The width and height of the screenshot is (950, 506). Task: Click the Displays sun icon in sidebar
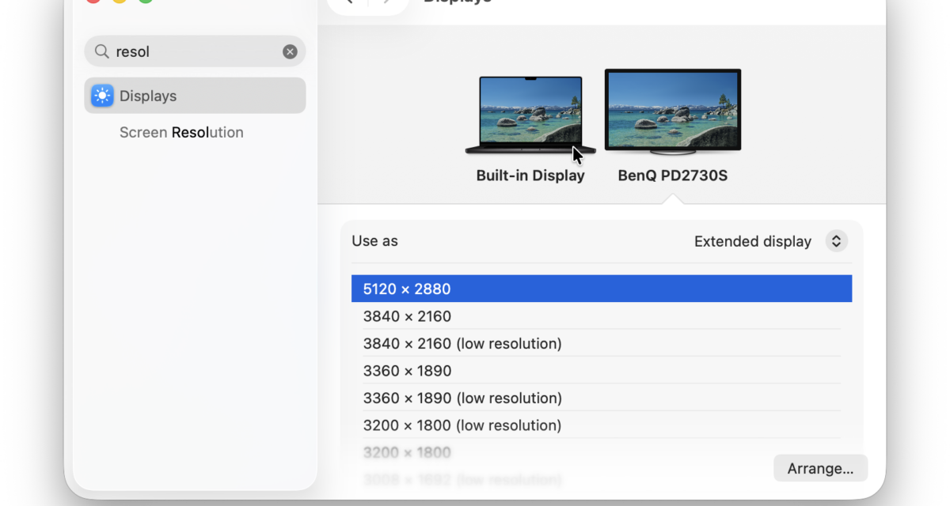pyautogui.click(x=102, y=96)
